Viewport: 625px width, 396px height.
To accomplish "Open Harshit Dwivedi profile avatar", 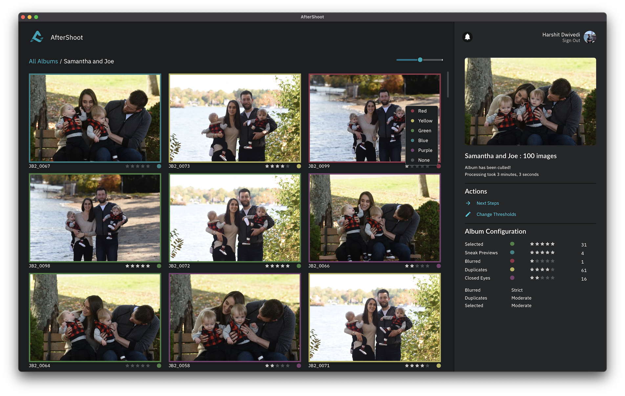I will tap(590, 37).
